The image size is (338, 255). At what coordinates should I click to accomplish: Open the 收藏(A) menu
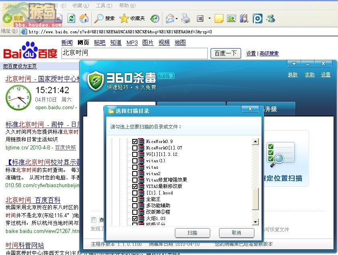(x=81, y=6)
